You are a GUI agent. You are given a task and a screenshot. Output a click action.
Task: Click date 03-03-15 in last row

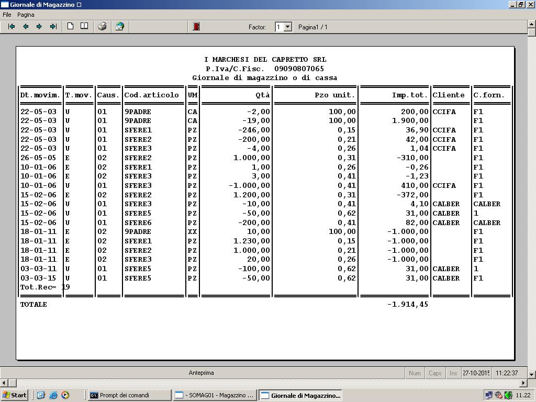click(38, 278)
